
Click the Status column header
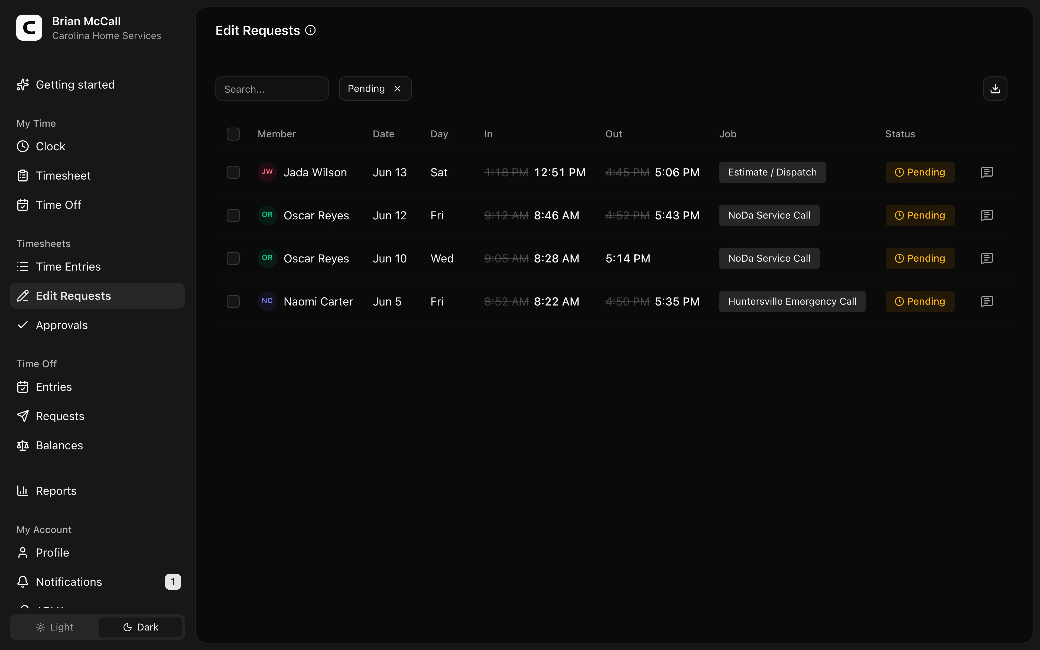point(900,134)
